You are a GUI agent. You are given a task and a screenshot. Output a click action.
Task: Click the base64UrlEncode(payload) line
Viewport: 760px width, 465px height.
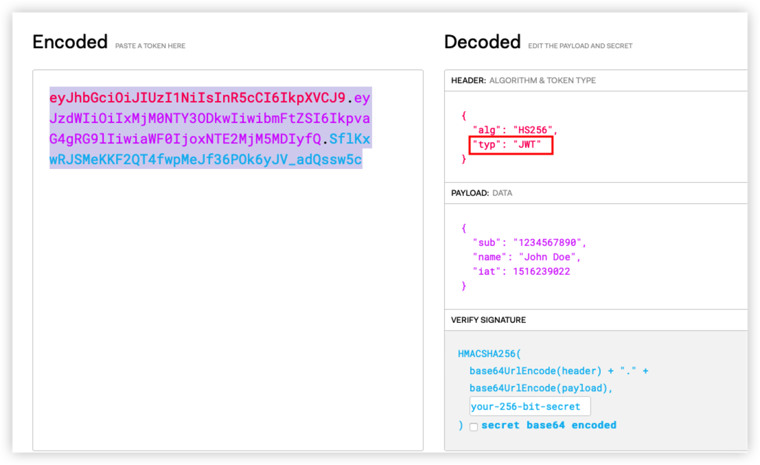[540, 388]
